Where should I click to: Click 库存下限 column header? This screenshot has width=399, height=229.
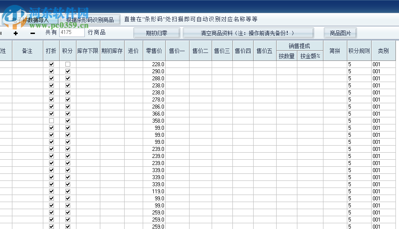pyautogui.click(x=88, y=51)
